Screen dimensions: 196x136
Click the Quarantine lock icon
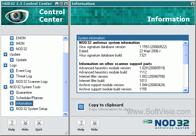[12, 92]
